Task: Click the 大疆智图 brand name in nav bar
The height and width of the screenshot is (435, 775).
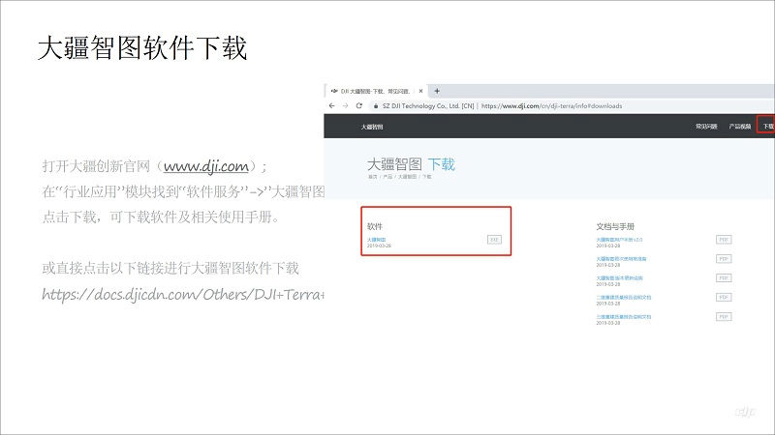Action: pyautogui.click(x=372, y=127)
